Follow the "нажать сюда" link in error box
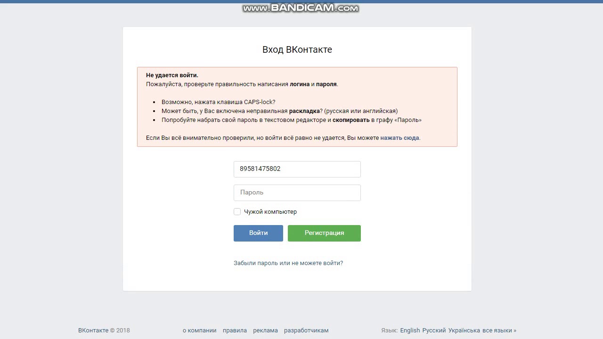The width and height of the screenshot is (603, 339). [399, 138]
